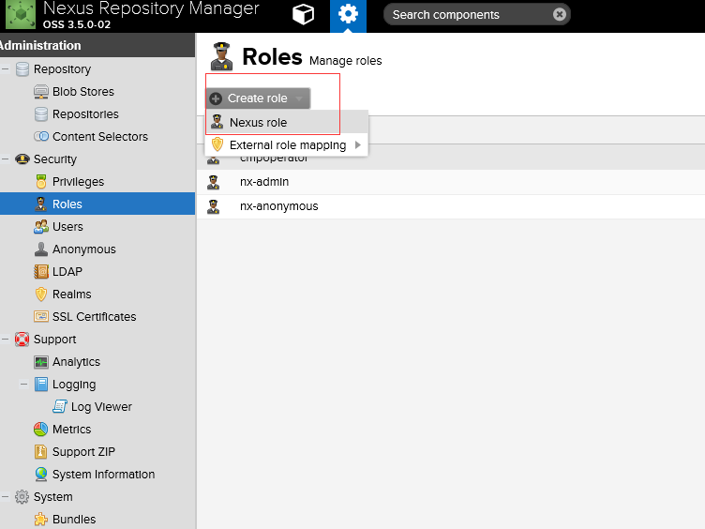
Task: Click the Metrics pie chart icon
Action: click(x=41, y=430)
